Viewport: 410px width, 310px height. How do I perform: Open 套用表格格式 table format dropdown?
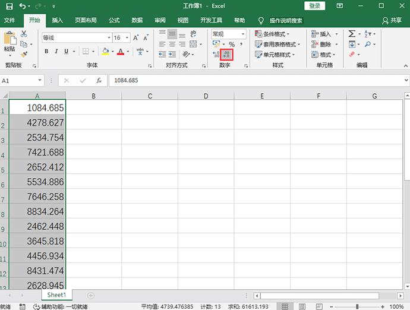[277, 44]
